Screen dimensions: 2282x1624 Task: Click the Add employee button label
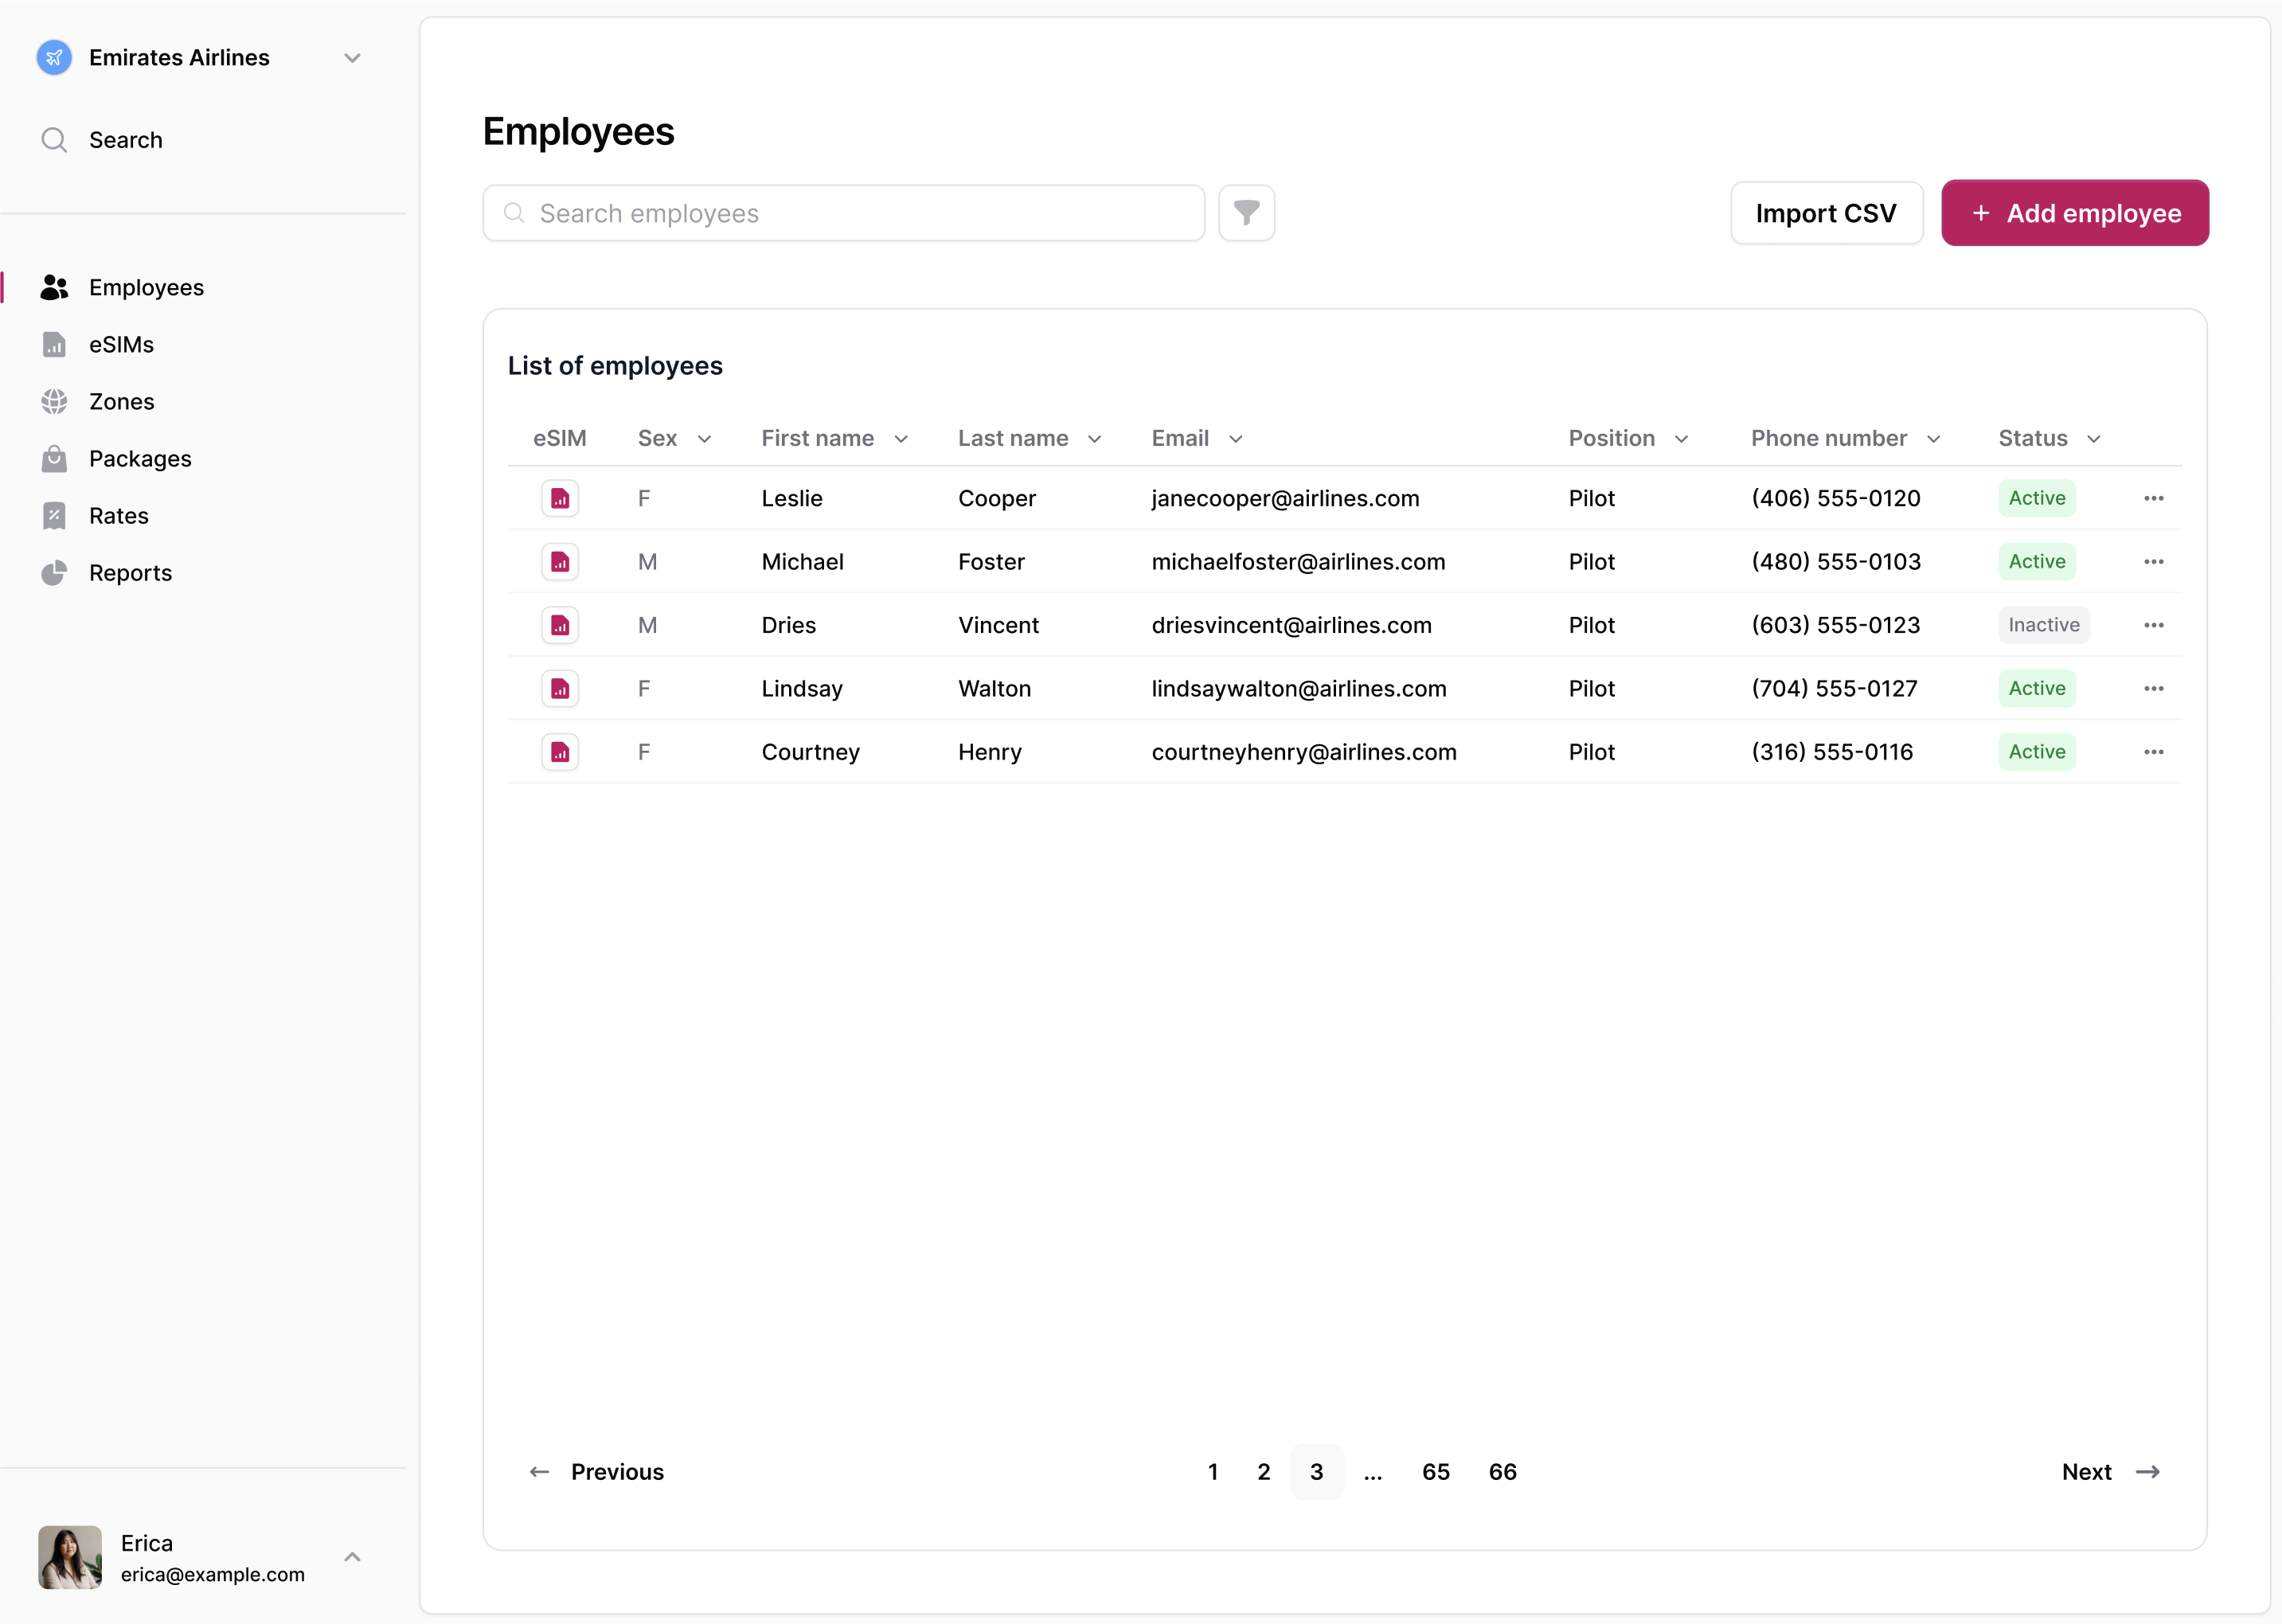coord(2093,214)
